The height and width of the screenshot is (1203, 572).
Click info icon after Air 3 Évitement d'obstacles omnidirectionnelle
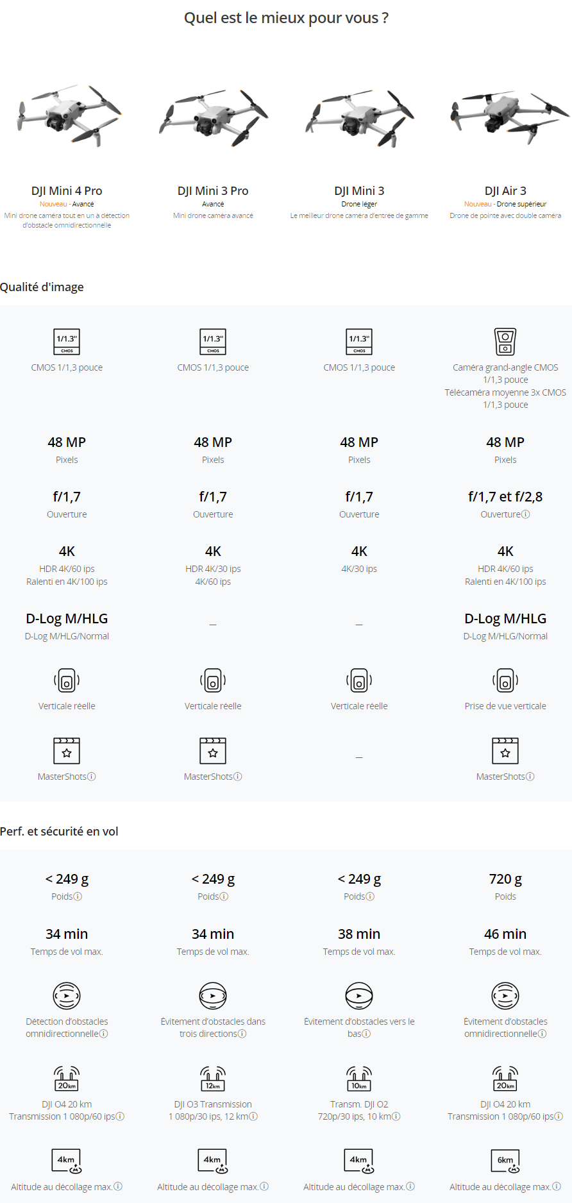point(543,1034)
